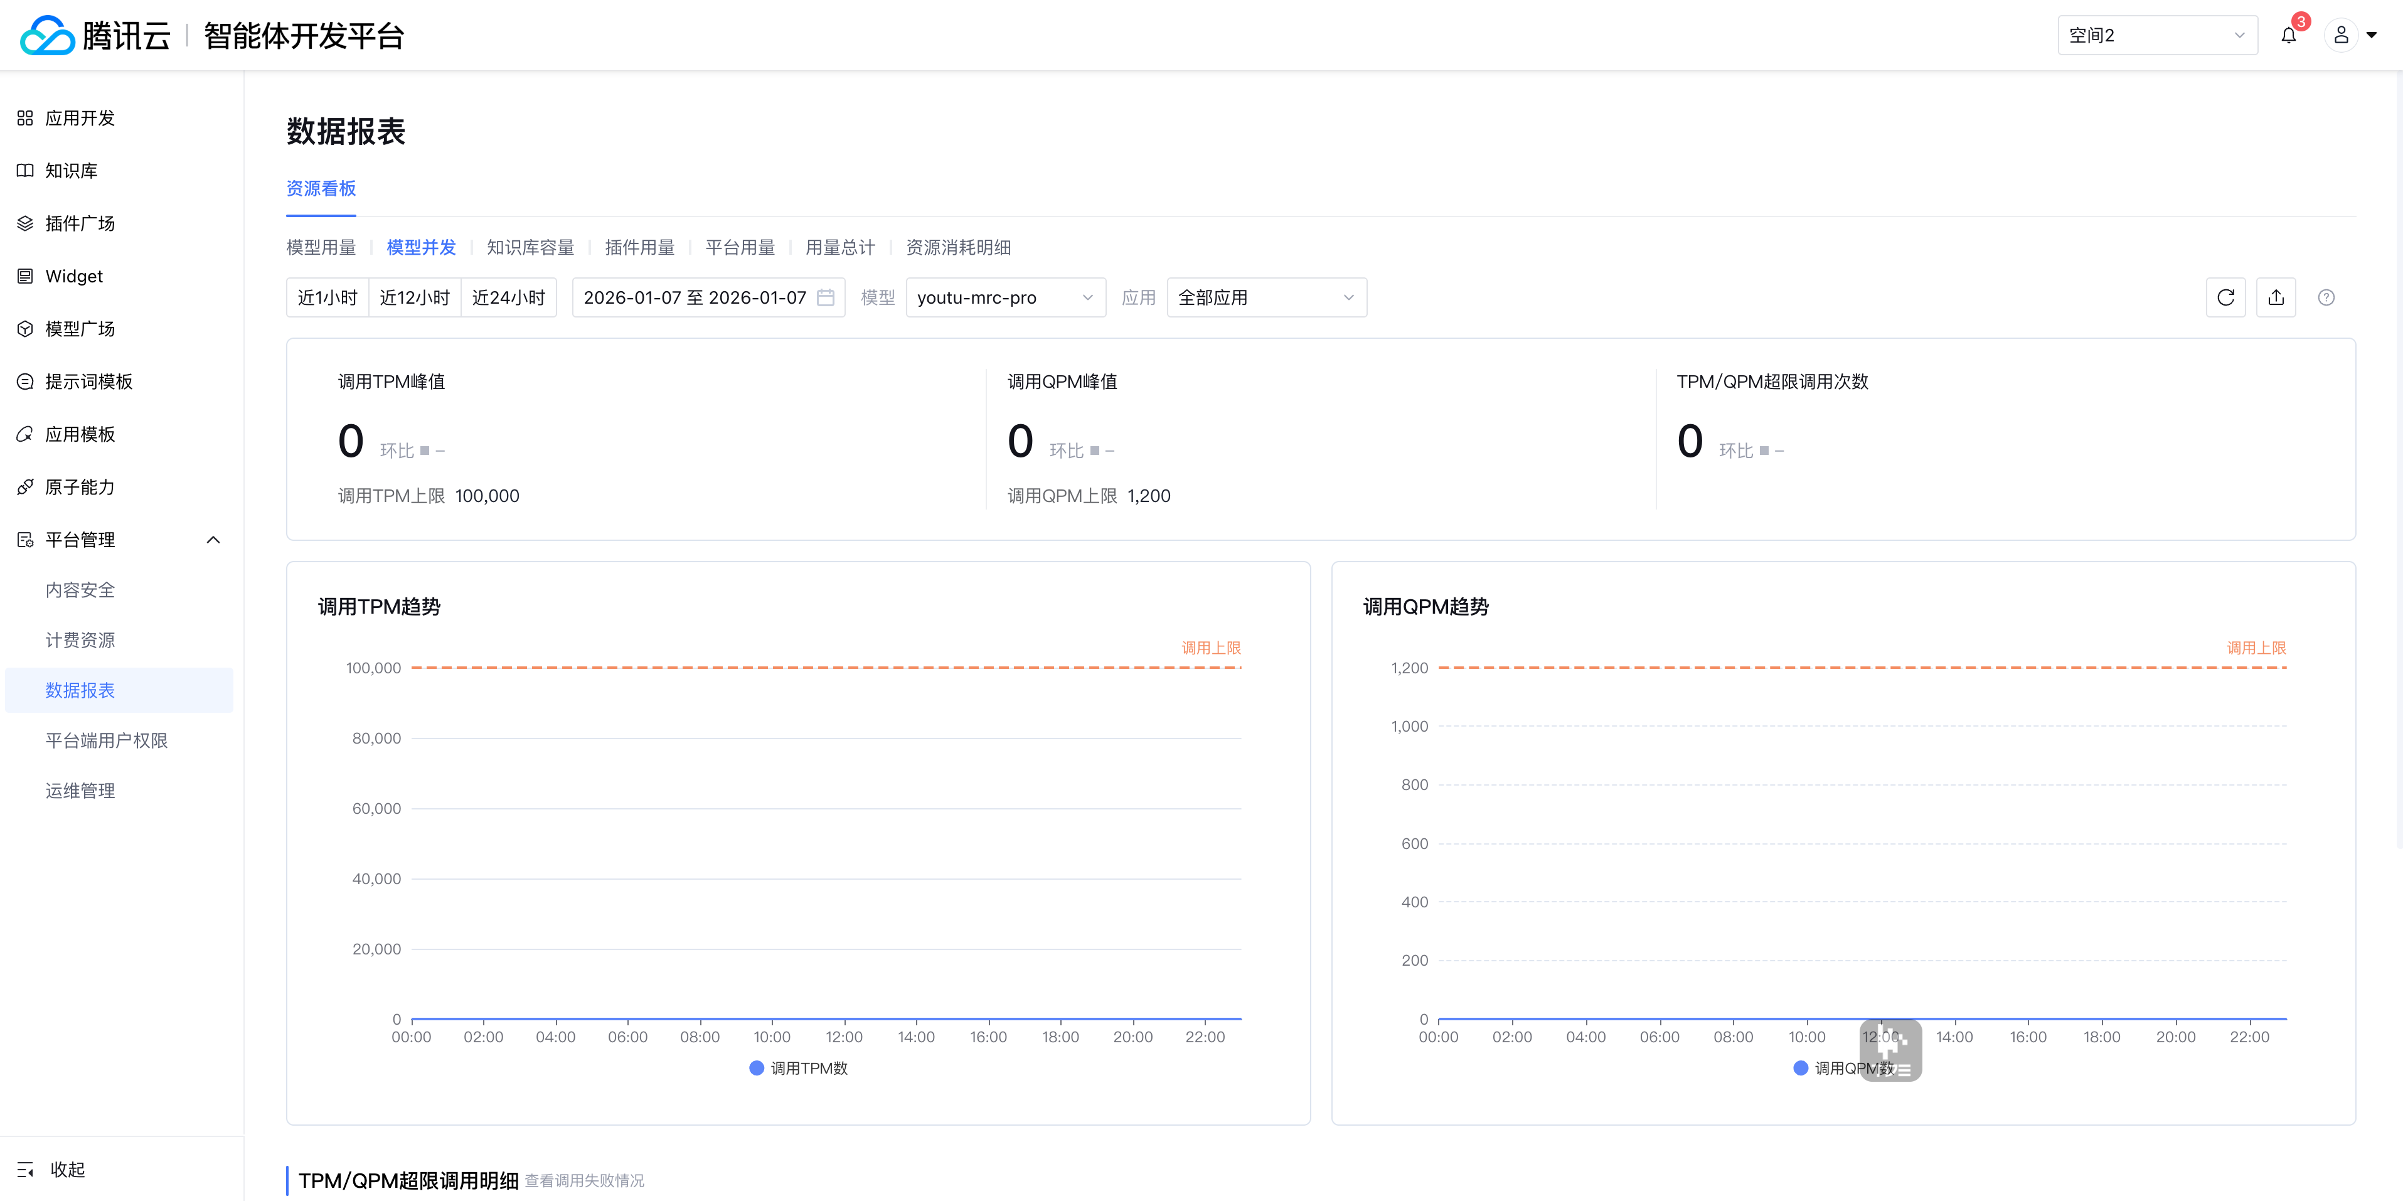Click the user avatar icon
The height and width of the screenshot is (1201, 2403).
coord(2340,36)
